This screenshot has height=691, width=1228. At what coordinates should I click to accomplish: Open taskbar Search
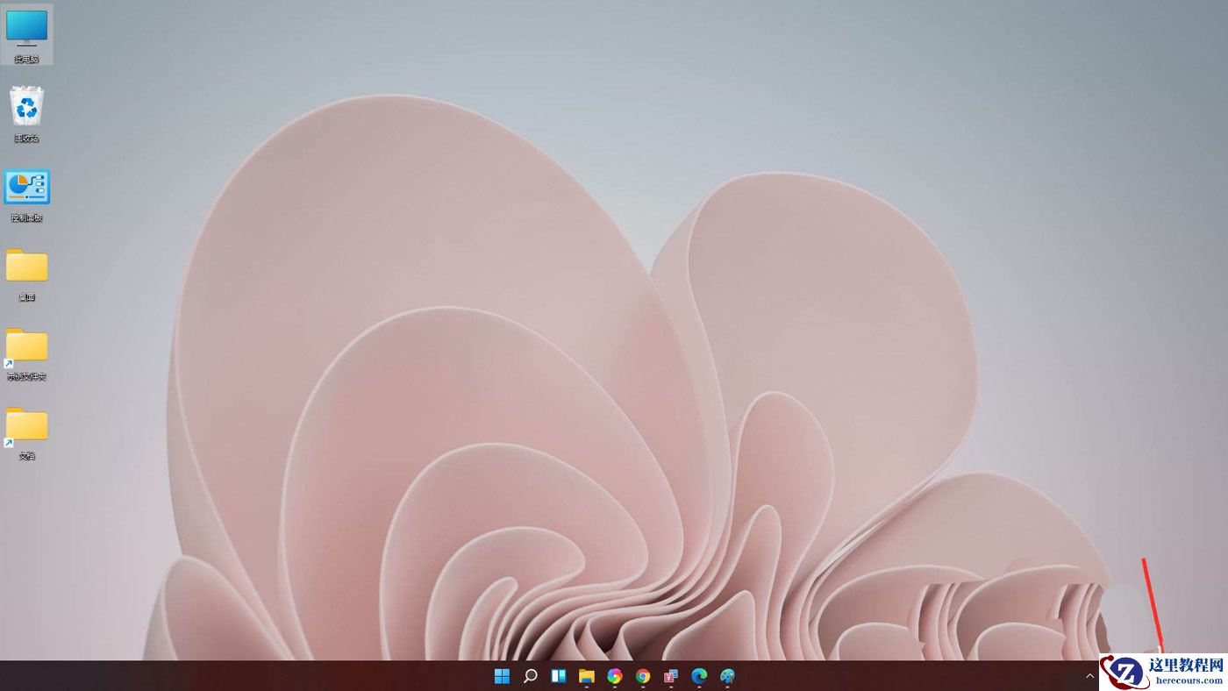click(530, 676)
